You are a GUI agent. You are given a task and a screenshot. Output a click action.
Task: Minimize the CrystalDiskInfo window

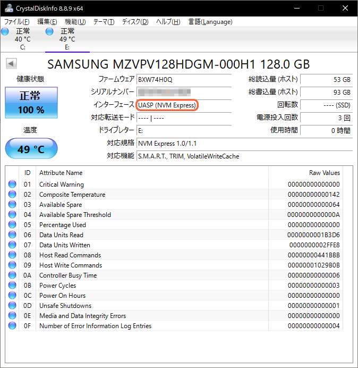point(297,8)
